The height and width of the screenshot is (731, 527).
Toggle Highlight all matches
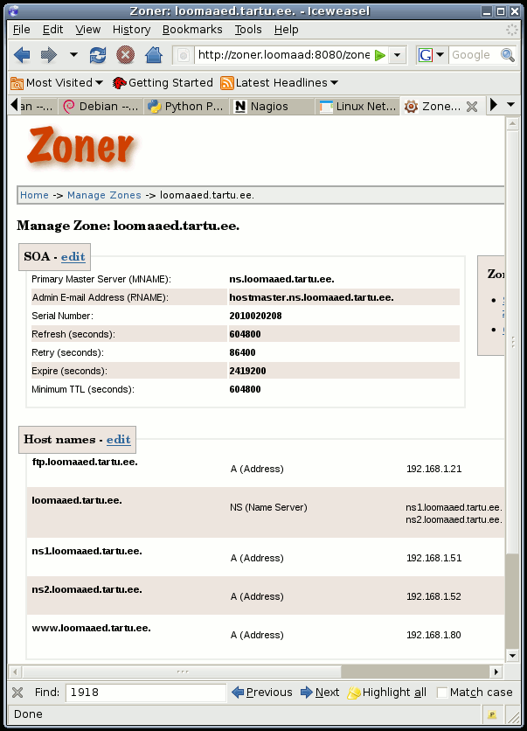[387, 693]
